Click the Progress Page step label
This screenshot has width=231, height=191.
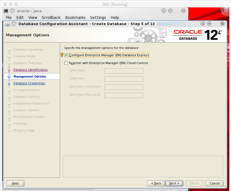coord(24,130)
